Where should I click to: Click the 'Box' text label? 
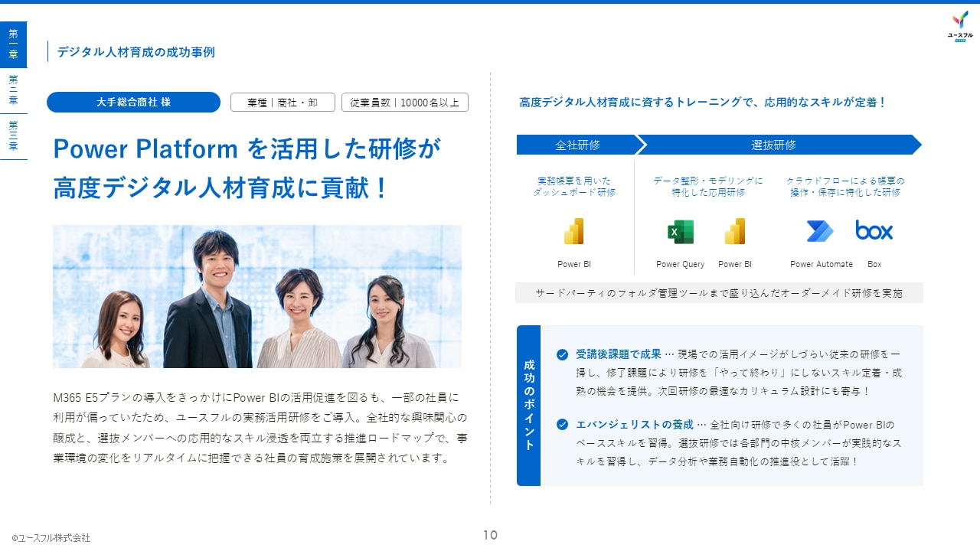(874, 264)
